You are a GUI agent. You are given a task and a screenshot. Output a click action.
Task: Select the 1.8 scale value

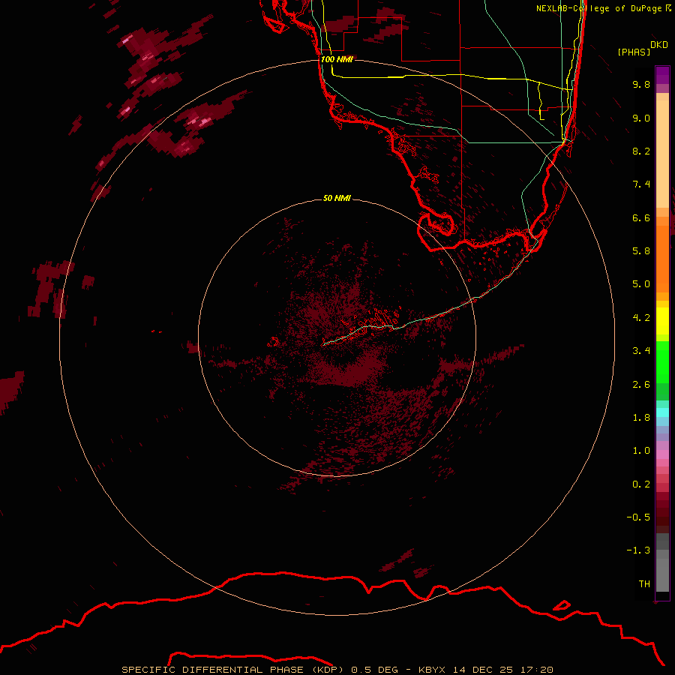point(641,418)
